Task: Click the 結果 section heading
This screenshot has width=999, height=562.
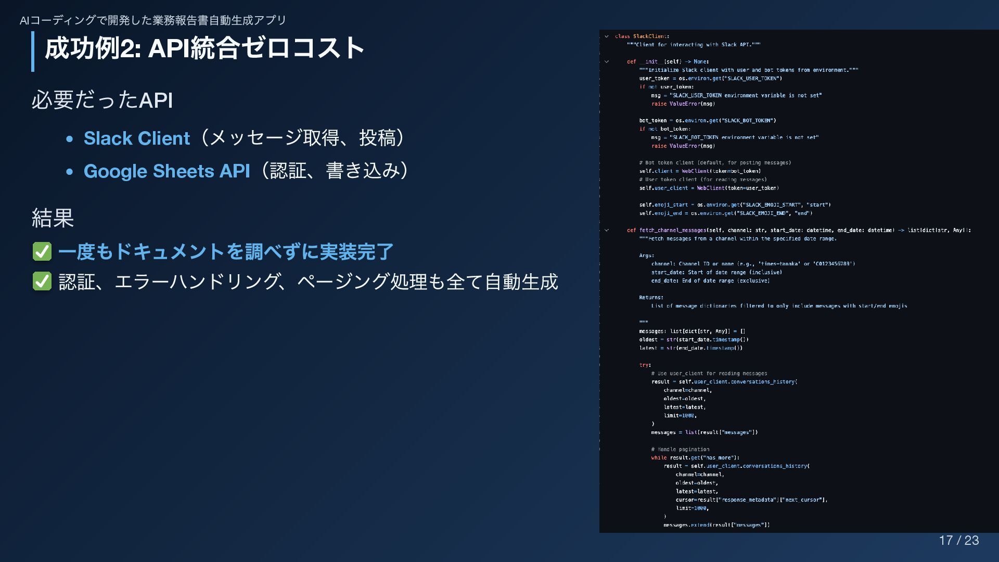Action: (53, 218)
